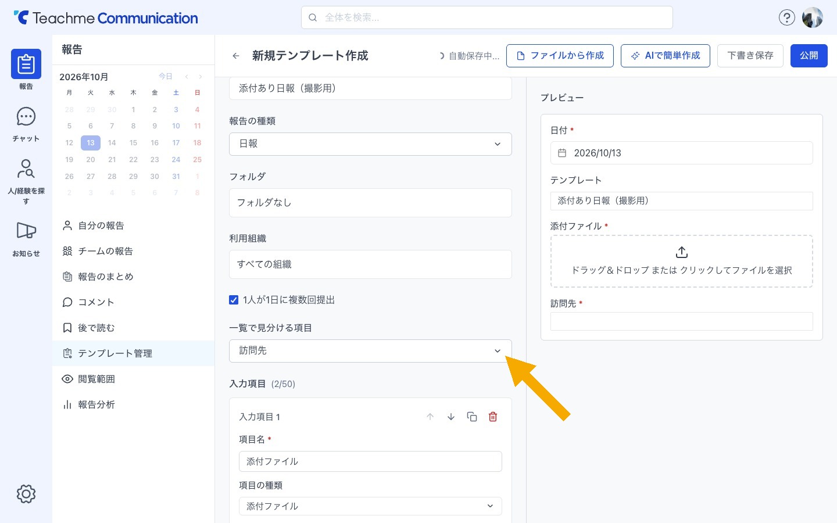Click the 全体を検索 search field
Image resolution: width=837 pixels, height=523 pixels.
487,17
